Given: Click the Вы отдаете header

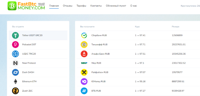Looking at the screenshot, I should point(18,27).
